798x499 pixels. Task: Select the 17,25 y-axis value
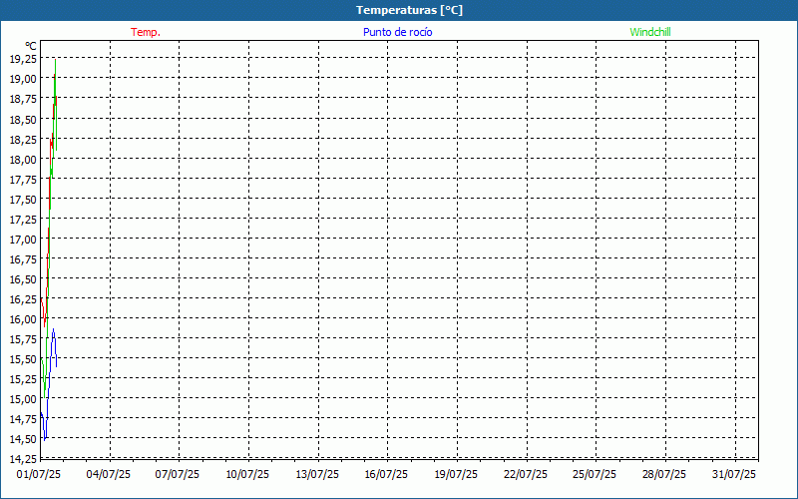pos(23,220)
